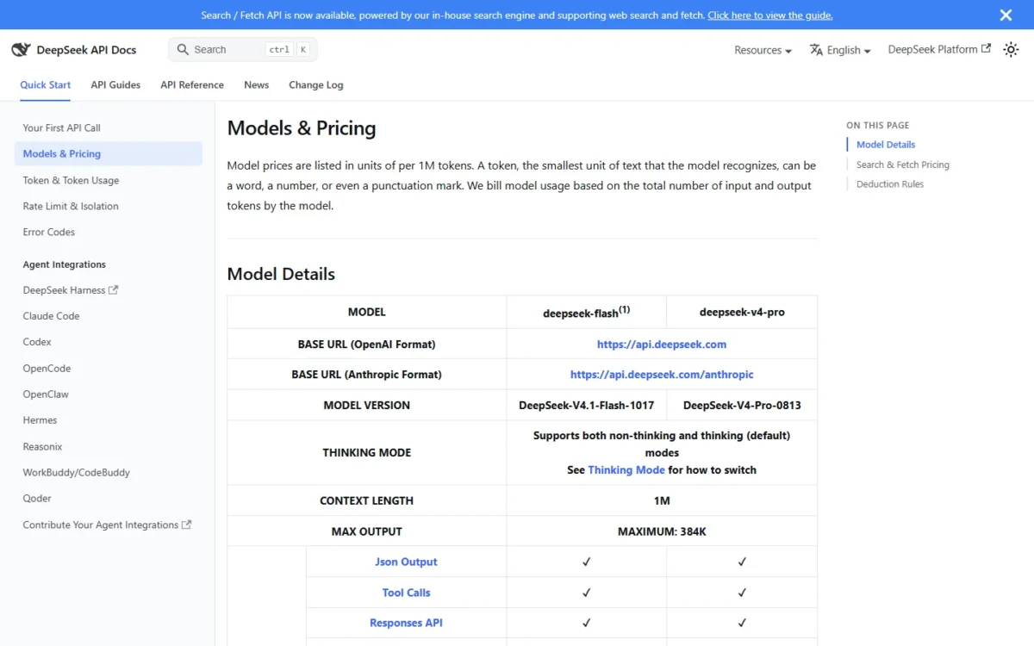Click the banner link to view the guide

[x=770, y=16]
